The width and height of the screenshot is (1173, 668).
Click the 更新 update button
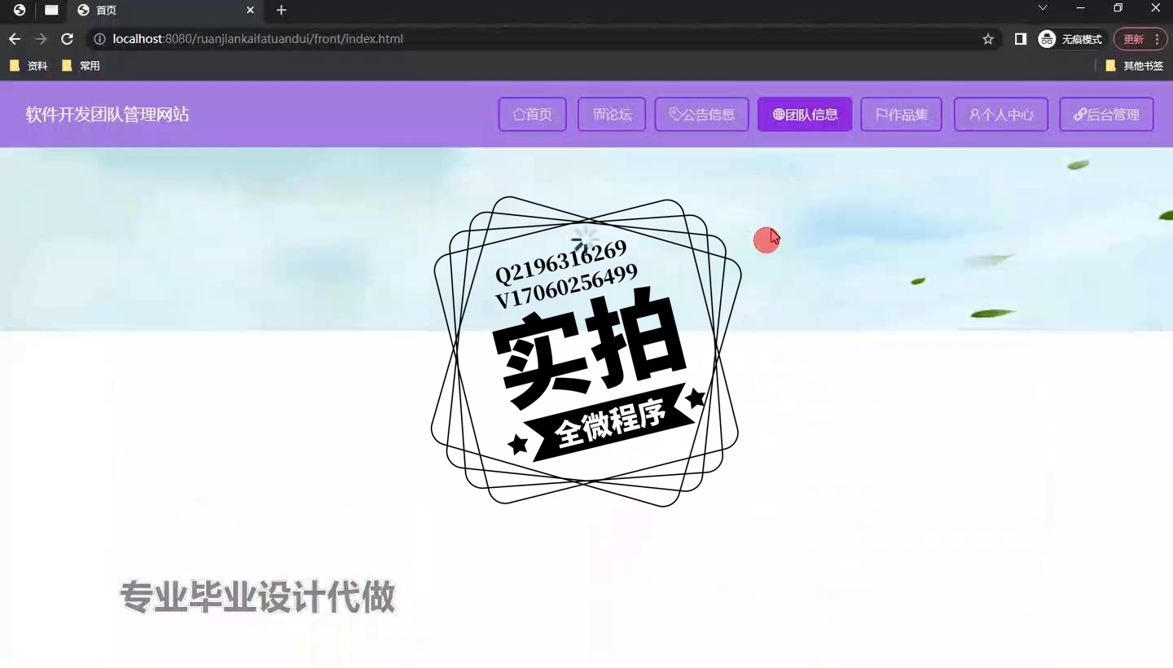[x=1133, y=39]
